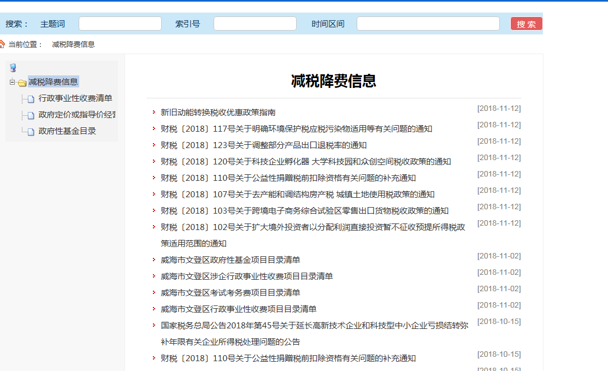The width and height of the screenshot is (608, 371).
Task: Collapse the 减税降费信息 tree node
Action: click(x=12, y=83)
